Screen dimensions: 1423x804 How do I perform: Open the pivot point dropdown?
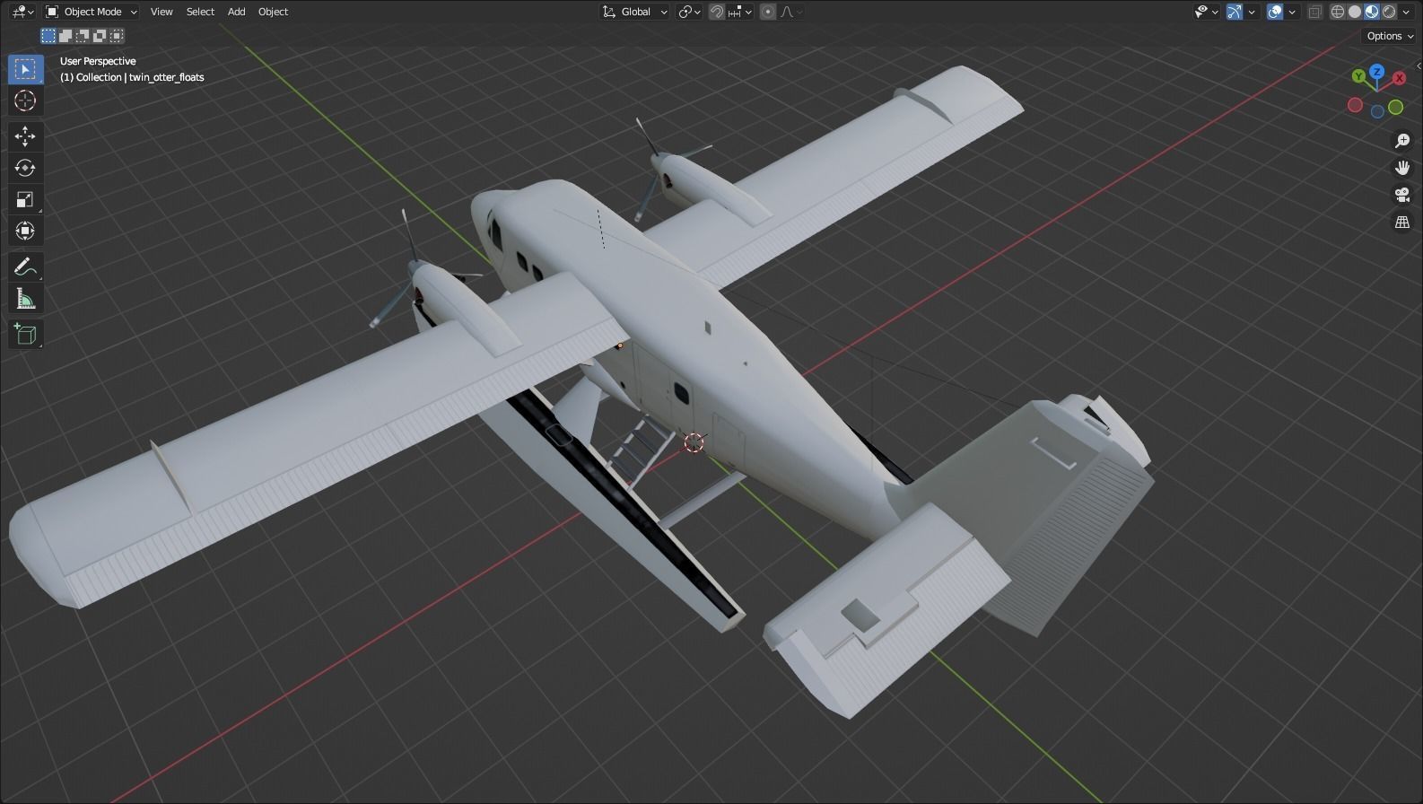[x=688, y=12]
